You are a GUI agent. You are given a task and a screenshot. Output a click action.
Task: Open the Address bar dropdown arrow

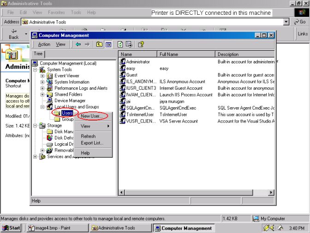[286, 22]
